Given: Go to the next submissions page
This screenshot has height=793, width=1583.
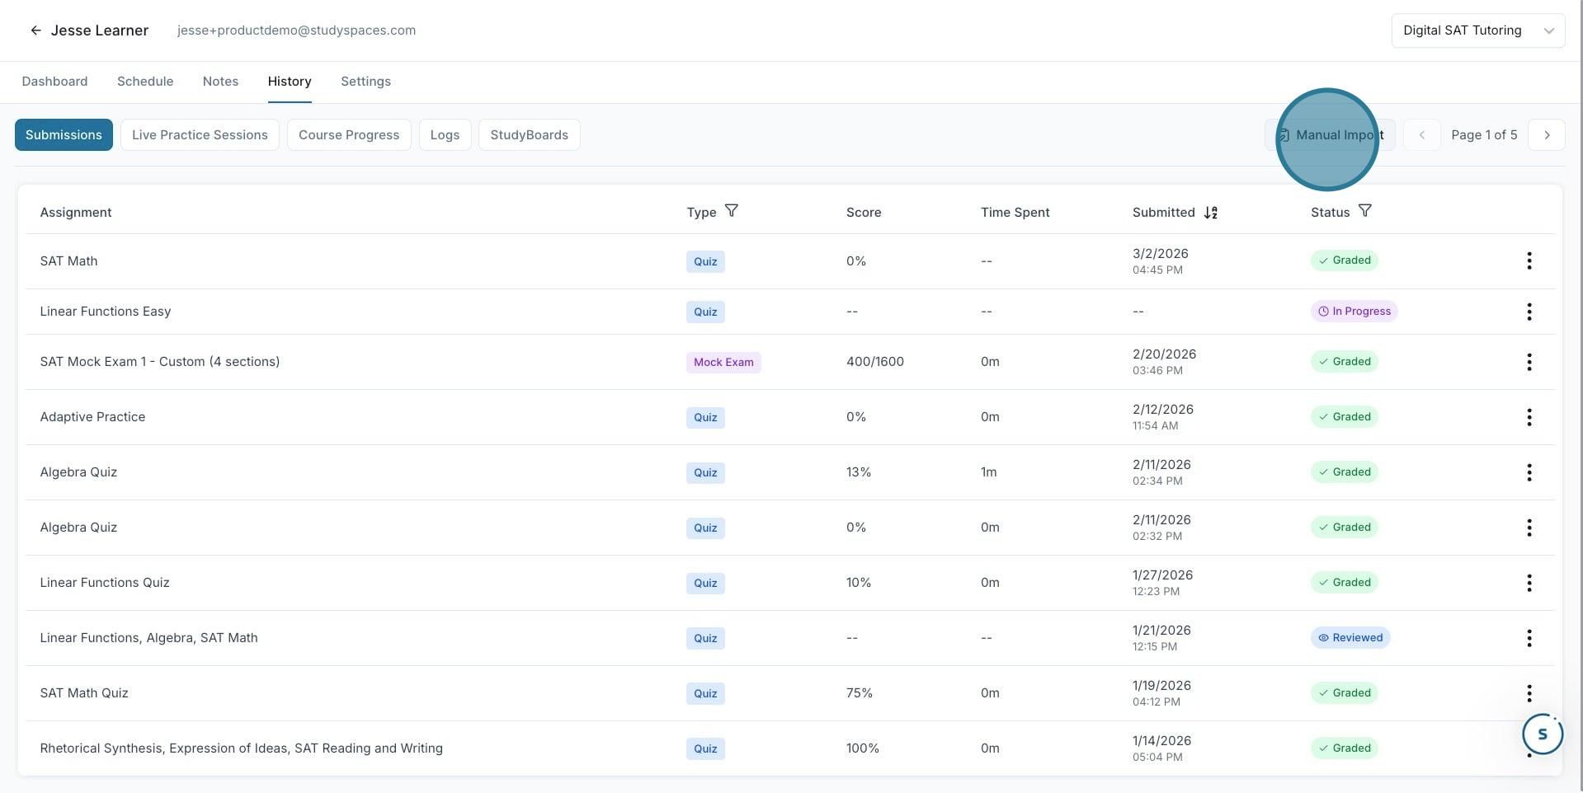Looking at the screenshot, I should point(1546,135).
